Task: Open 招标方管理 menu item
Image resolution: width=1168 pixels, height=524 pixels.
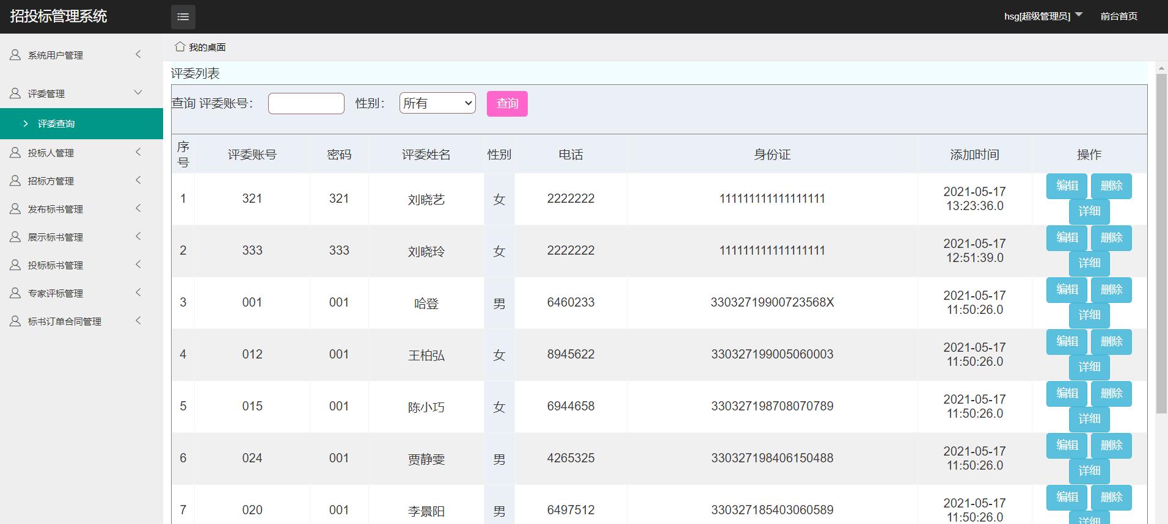Action: 81,181
